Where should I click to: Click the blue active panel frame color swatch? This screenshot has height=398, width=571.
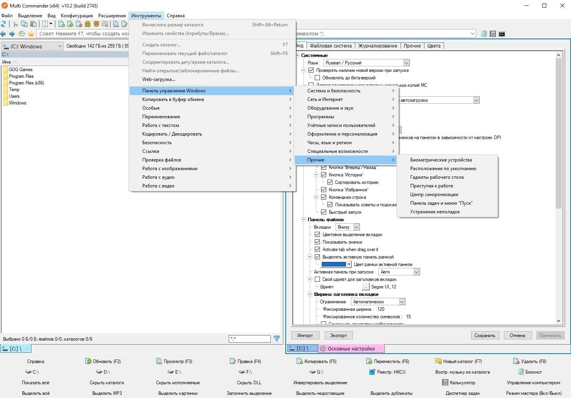pos(334,264)
